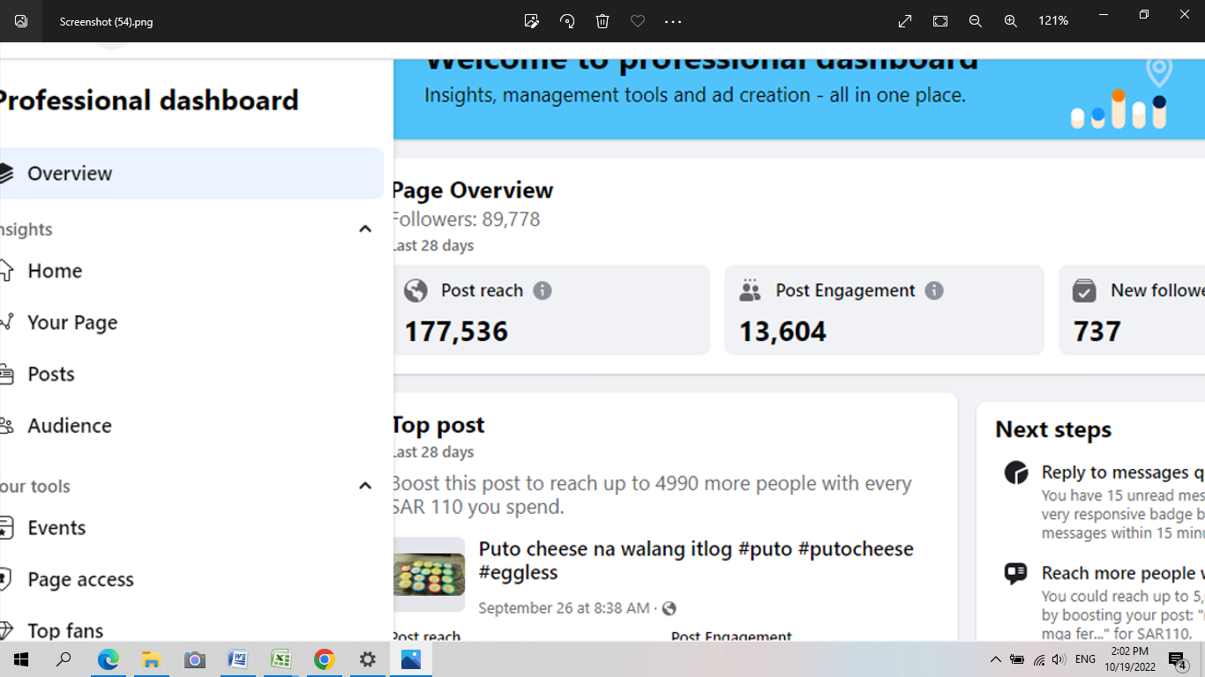Open Excel from the taskbar
Image resolution: width=1205 pixels, height=677 pixels.
tap(281, 659)
